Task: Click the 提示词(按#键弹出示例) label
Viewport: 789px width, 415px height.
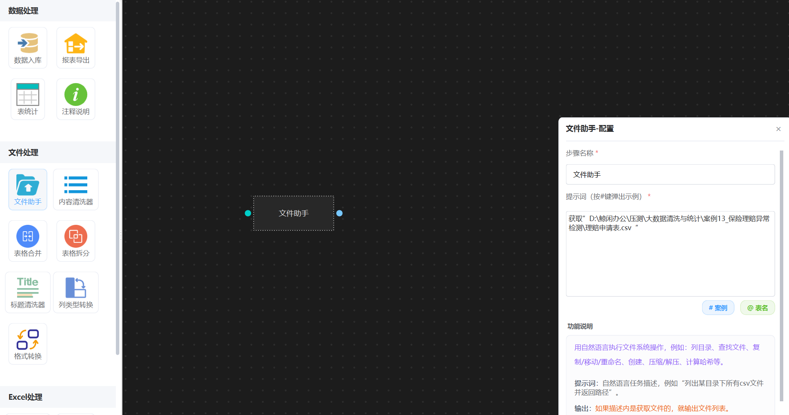Action: (x=605, y=197)
